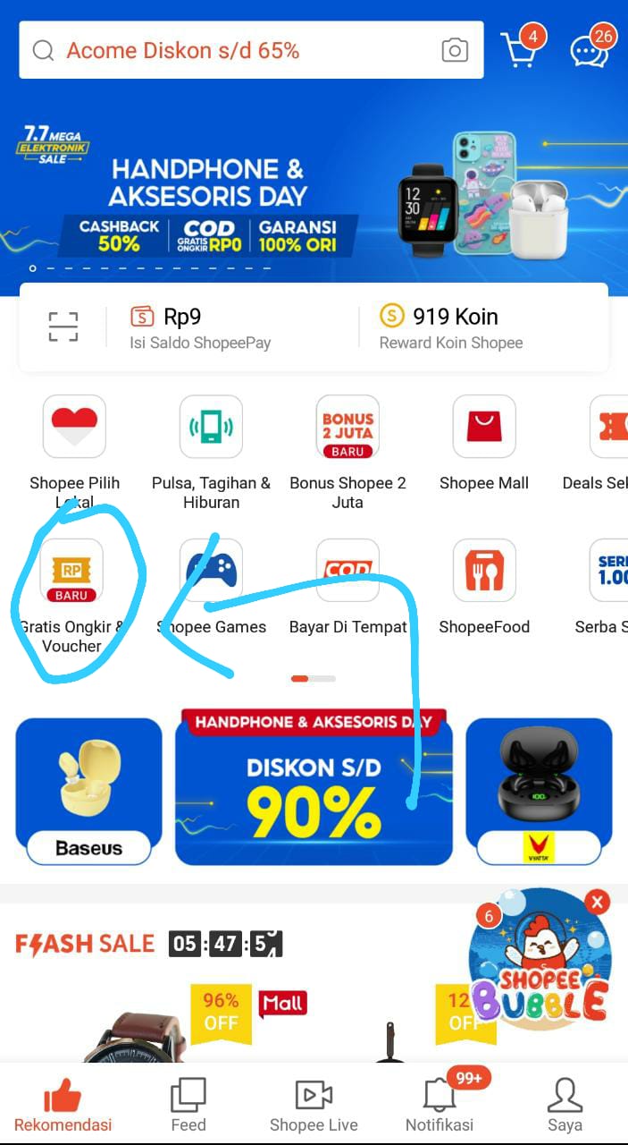Tap the camera image search icon
628x1145 pixels.
tap(455, 50)
